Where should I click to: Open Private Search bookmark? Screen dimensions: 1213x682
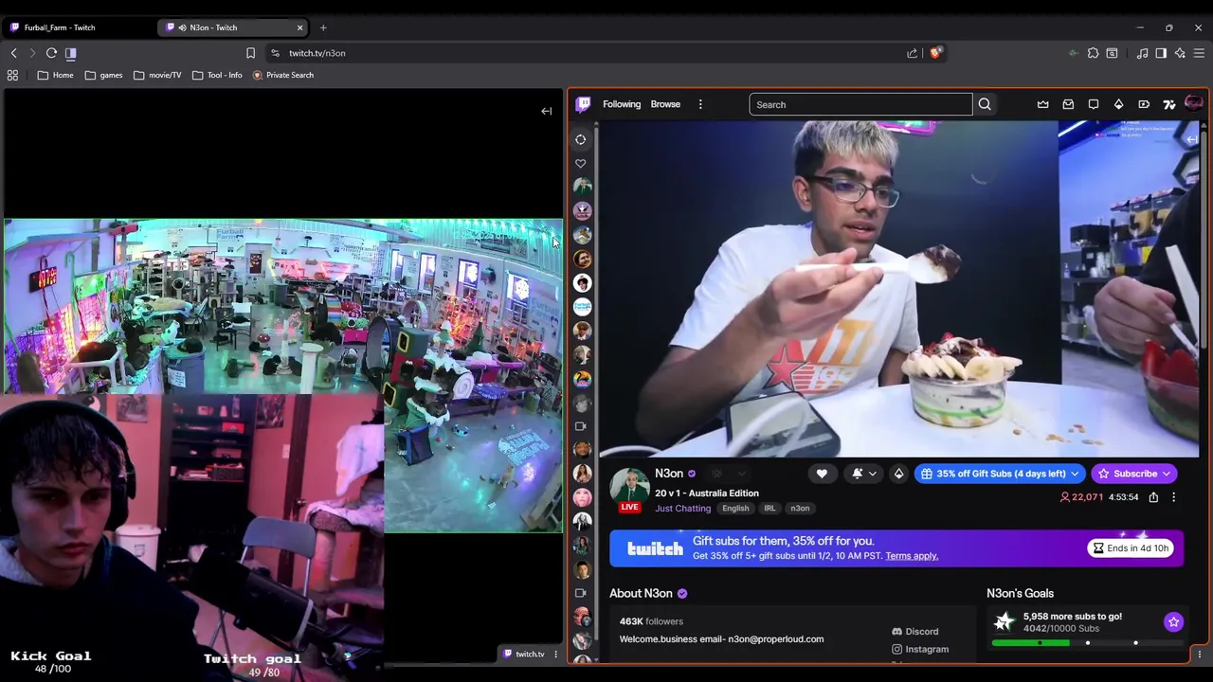pos(283,75)
